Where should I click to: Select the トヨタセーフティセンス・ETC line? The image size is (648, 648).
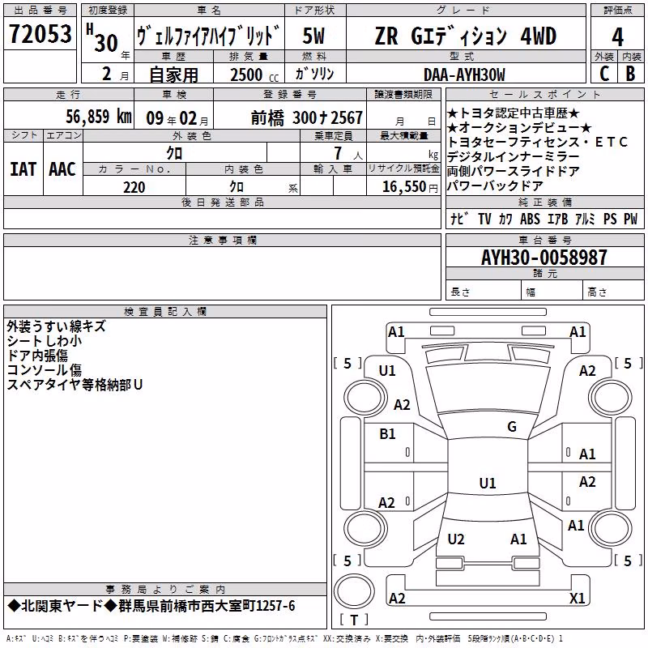pos(537,142)
